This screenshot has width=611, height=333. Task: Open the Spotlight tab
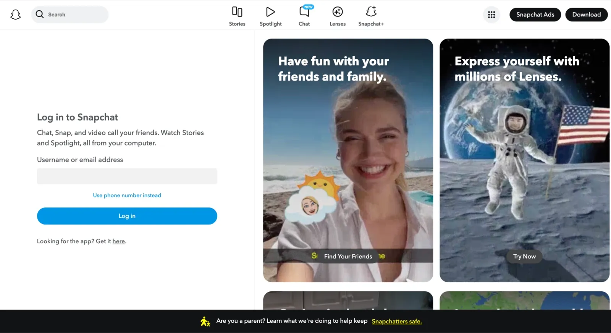tap(271, 16)
